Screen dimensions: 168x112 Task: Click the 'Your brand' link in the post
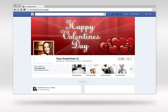click(x=41, y=88)
